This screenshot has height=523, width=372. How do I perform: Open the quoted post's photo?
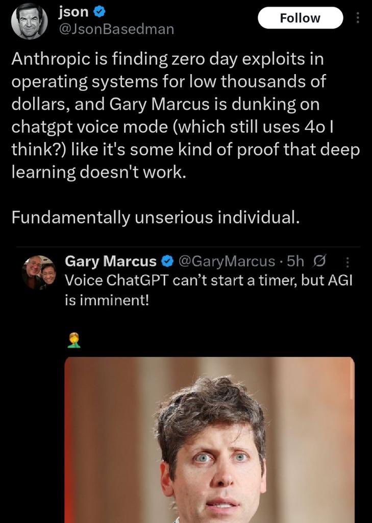209,439
